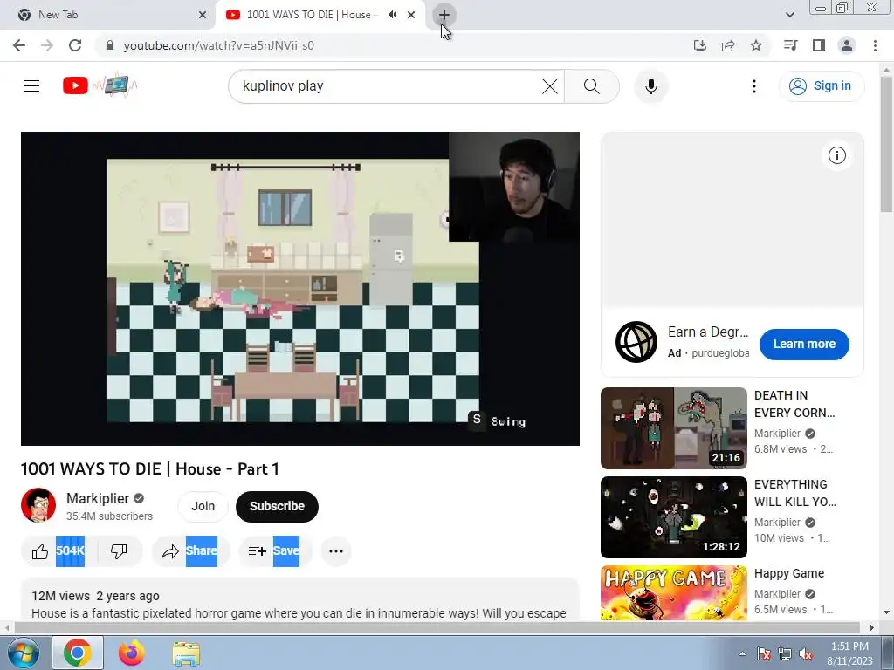Click the muted volume tray icon
This screenshot has width=894, height=670.
pyautogui.click(x=806, y=653)
